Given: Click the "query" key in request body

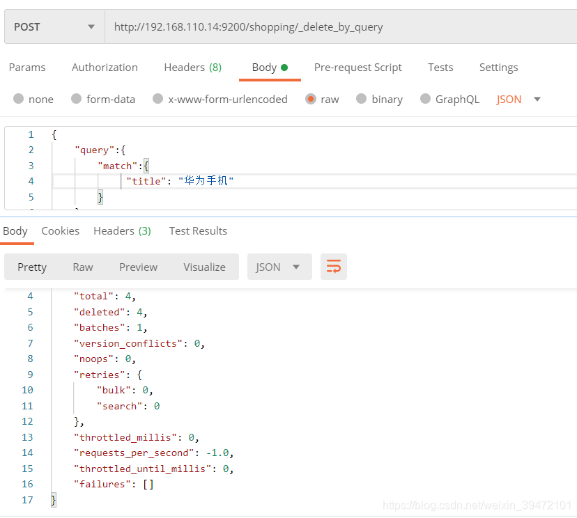Looking at the screenshot, I should 95,150.
